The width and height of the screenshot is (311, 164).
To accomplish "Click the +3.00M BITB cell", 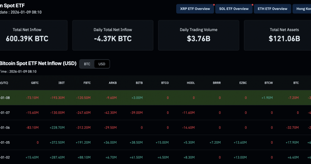I will 136,98.
